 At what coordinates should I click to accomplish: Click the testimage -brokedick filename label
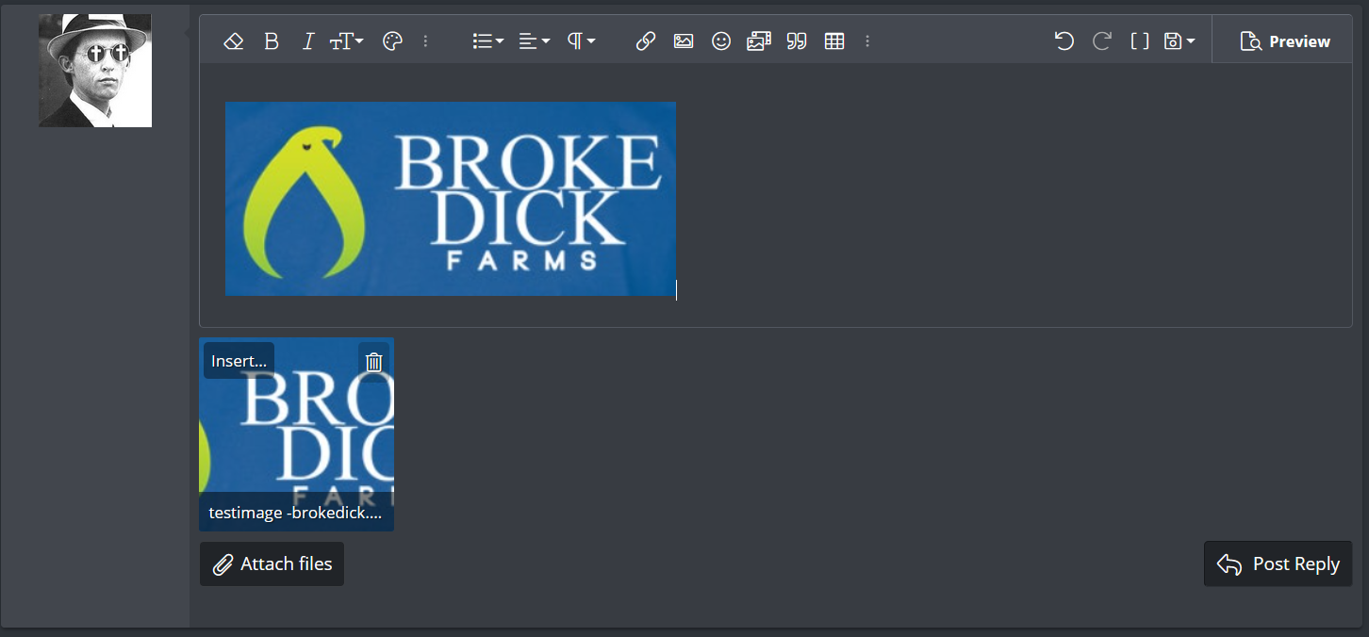296,514
